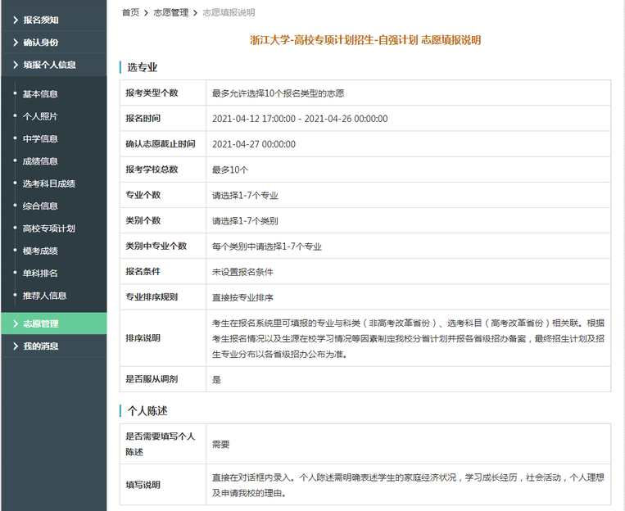Collapse the 填报个人信息 chevron arrow
Image resolution: width=625 pixels, height=511 pixels.
[16, 65]
